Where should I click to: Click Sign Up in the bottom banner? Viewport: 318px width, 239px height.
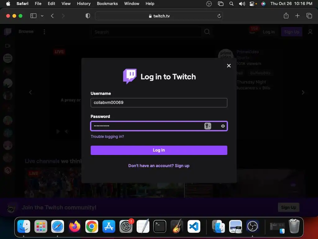click(x=288, y=207)
